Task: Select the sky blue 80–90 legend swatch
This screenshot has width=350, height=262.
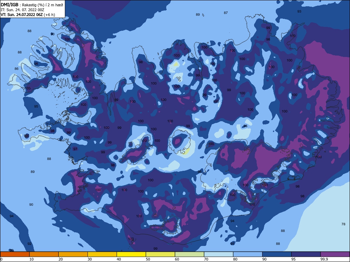Action: point(248,254)
